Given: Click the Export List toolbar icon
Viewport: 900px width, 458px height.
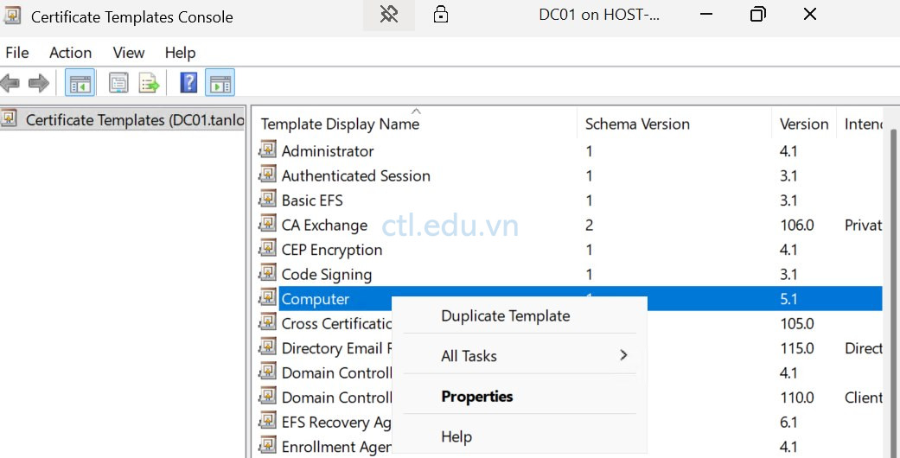Looking at the screenshot, I should click(149, 84).
